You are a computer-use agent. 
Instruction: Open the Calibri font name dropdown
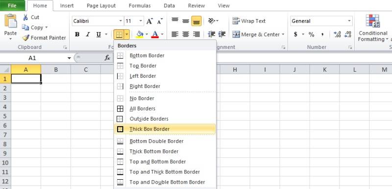121,21
